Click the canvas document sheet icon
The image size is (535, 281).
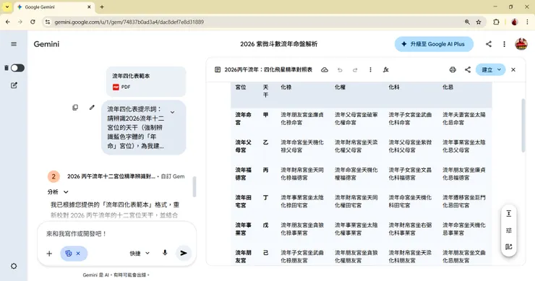pos(218,69)
